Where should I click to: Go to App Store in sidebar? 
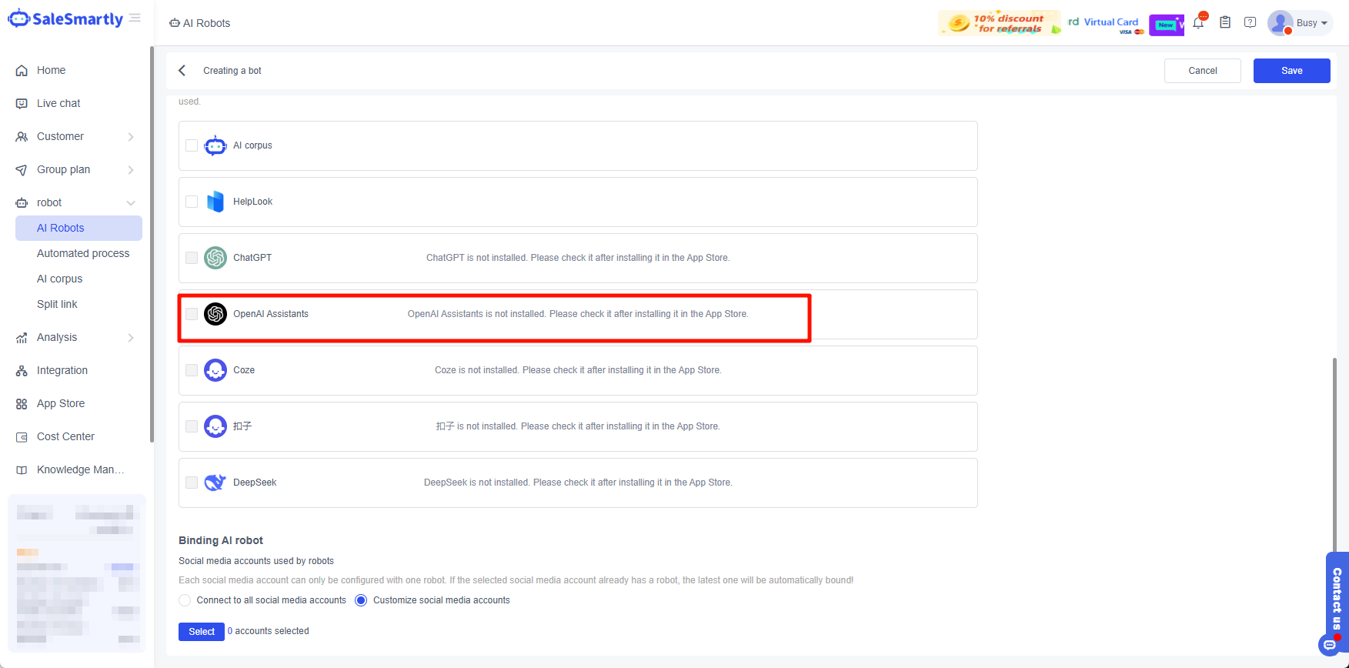point(61,403)
